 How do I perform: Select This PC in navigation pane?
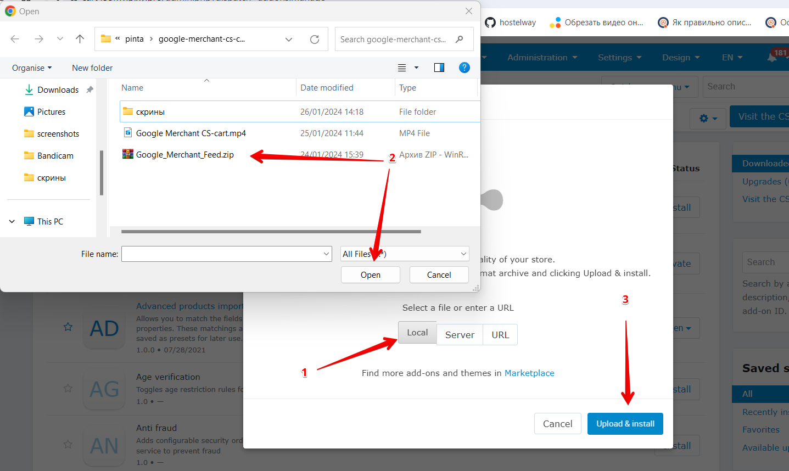[x=44, y=221]
